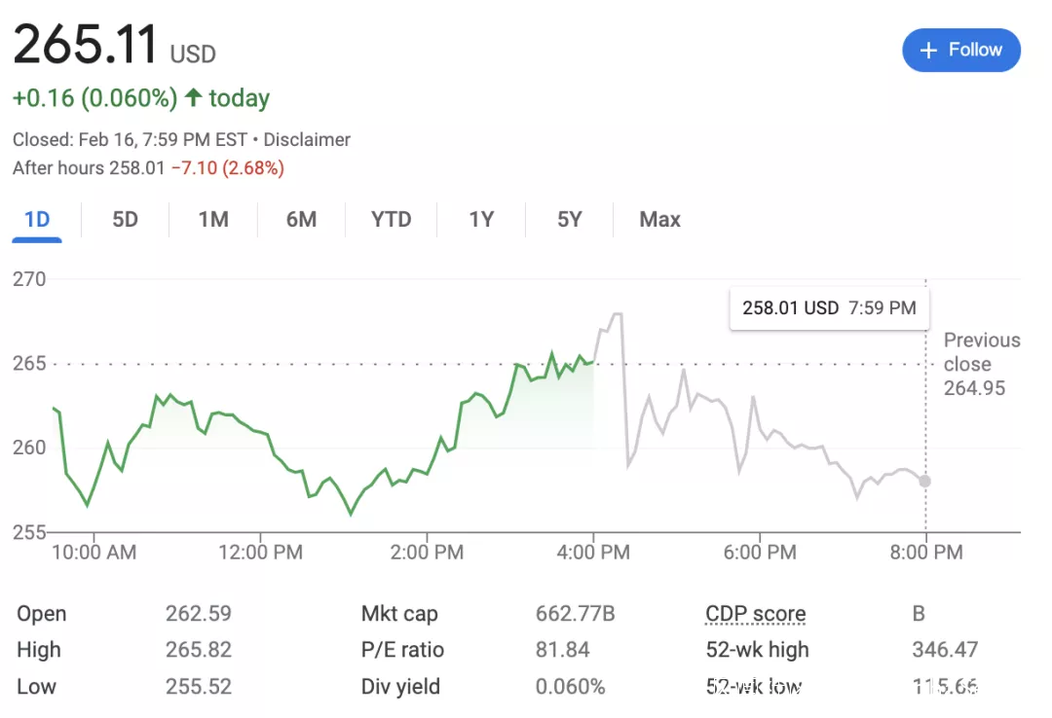Select the YTD tab
1052x718 pixels.
(x=392, y=220)
